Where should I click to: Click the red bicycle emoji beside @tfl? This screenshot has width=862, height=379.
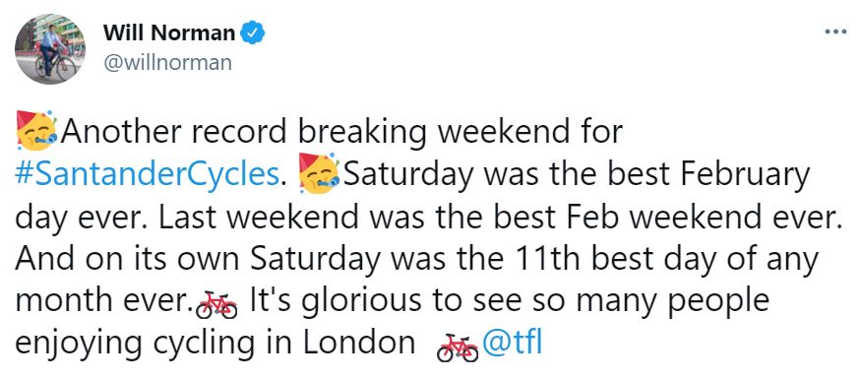(x=458, y=347)
